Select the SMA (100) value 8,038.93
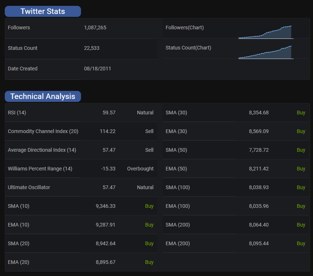Viewport: 313px width, 276px height. [x=259, y=187]
